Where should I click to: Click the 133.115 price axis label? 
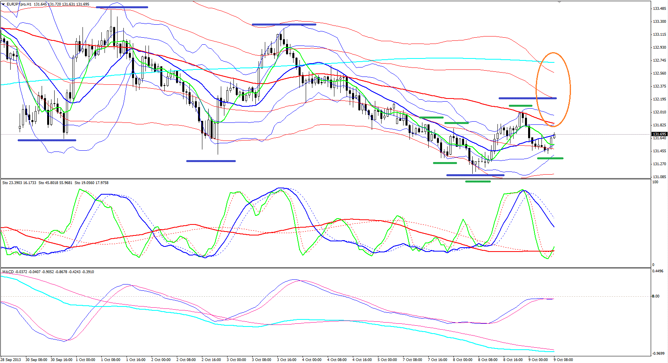659,35
